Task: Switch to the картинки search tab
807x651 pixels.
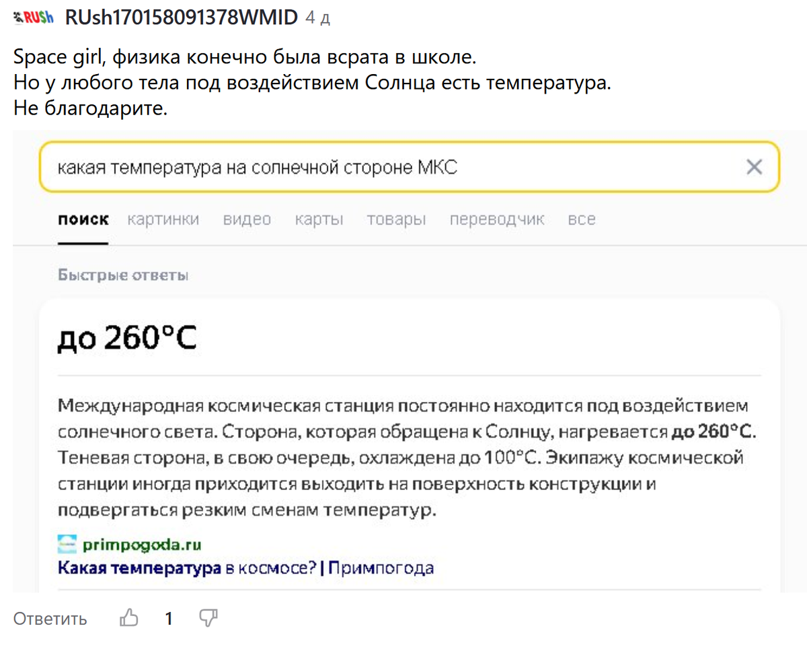Action: point(163,219)
